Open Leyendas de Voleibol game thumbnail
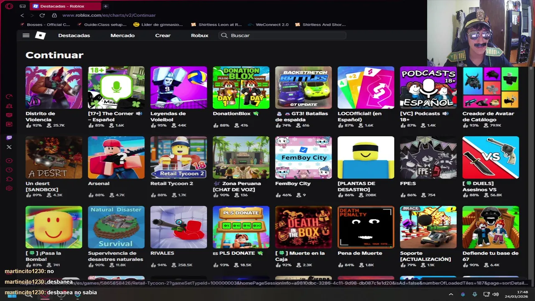The image size is (535, 301). point(178,87)
